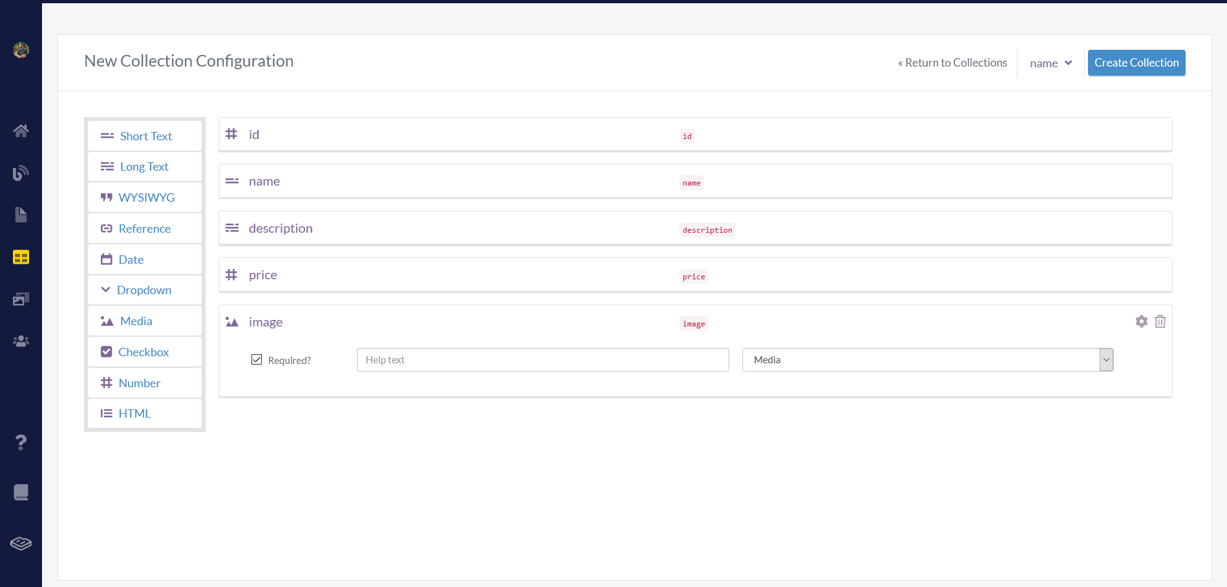Add a Reference field from the field list
Viewport: 1227px width, 587px height.
tap(144, 228)
